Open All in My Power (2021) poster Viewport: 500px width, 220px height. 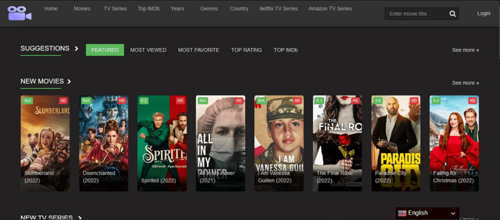point(221,144)
